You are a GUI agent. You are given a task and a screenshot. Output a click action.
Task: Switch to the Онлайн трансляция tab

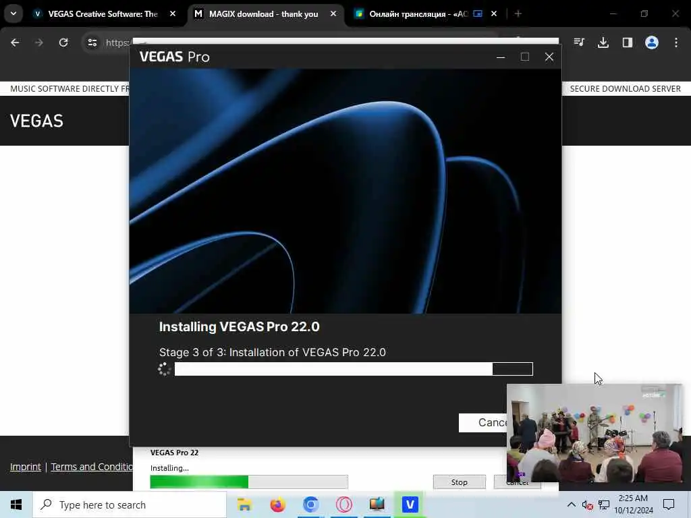418,14
